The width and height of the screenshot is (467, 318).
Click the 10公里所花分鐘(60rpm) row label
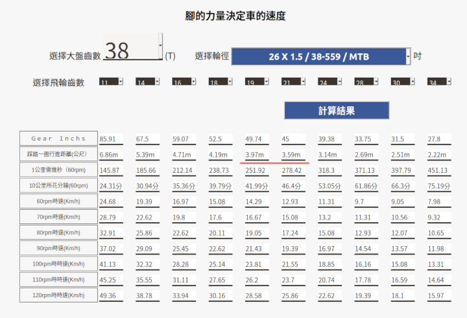[58, 186]
